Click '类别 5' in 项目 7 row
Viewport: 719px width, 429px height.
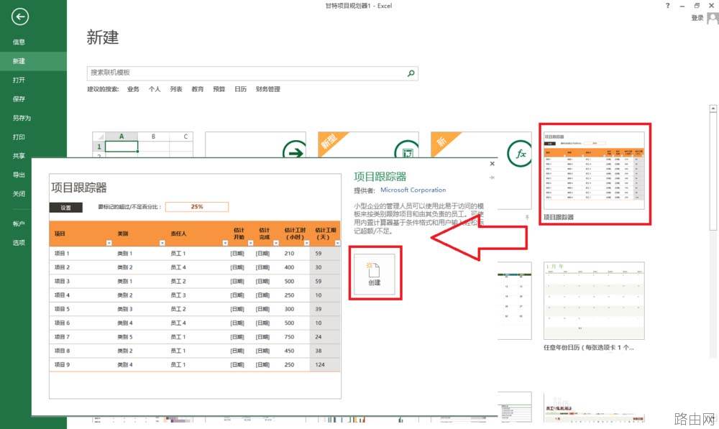[124, 337]
